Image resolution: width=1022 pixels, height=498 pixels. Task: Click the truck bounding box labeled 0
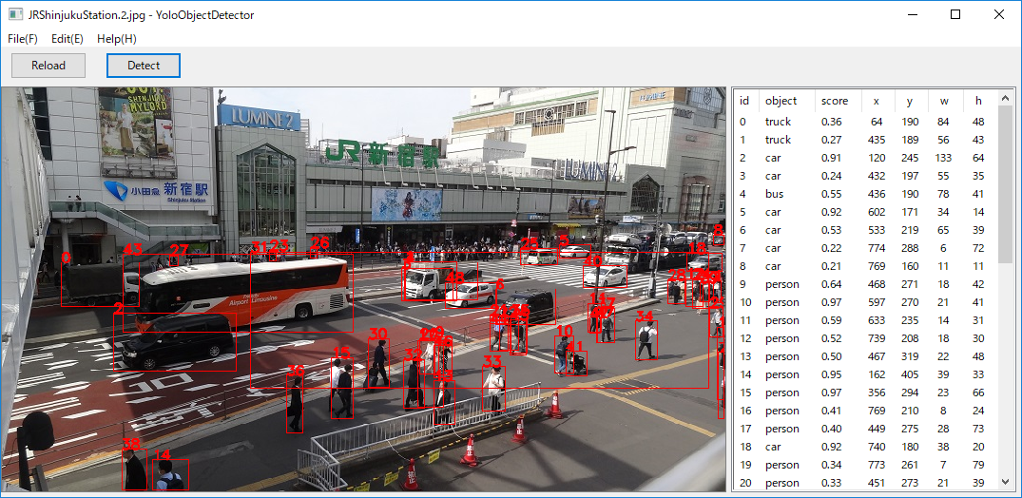pos(101,285)
